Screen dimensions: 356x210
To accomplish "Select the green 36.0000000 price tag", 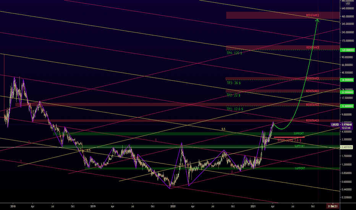I will (x=347, y=80).
